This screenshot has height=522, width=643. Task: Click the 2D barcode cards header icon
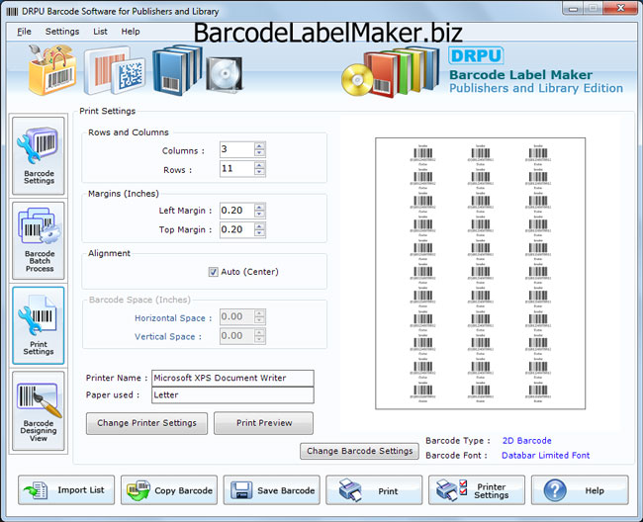115,71
